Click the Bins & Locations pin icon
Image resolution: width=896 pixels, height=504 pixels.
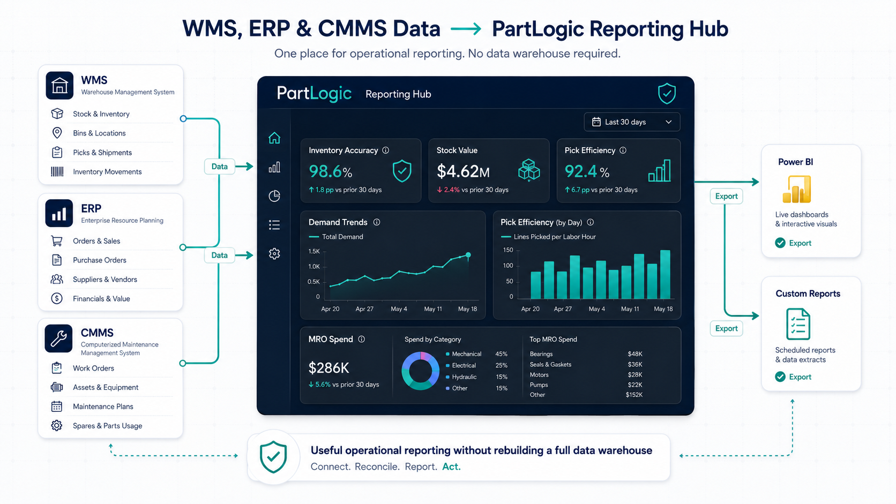click(x=57, y=133)
